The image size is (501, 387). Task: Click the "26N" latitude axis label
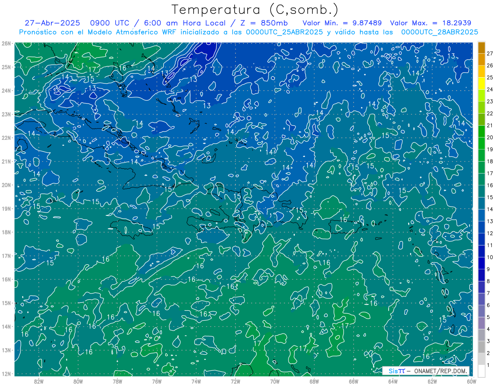tap(6, 43)
